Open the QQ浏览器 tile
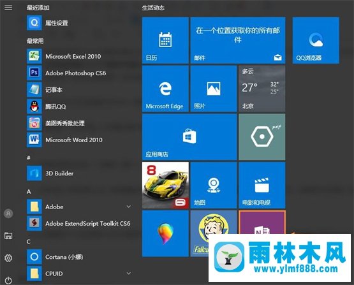 point(316,40)
